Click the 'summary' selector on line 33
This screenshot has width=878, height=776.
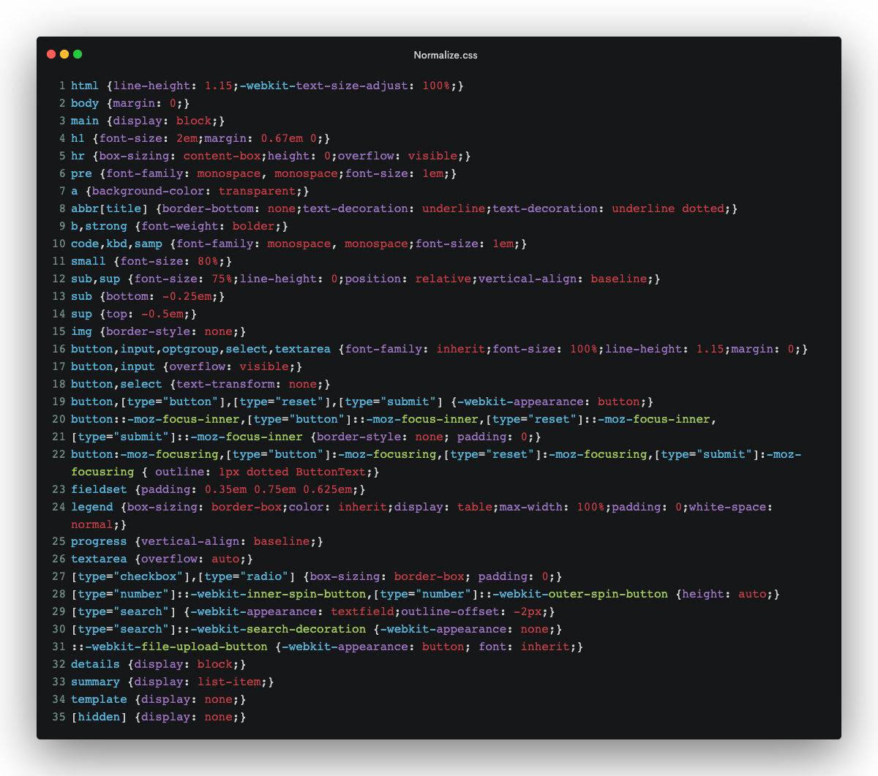coord(96,682)
